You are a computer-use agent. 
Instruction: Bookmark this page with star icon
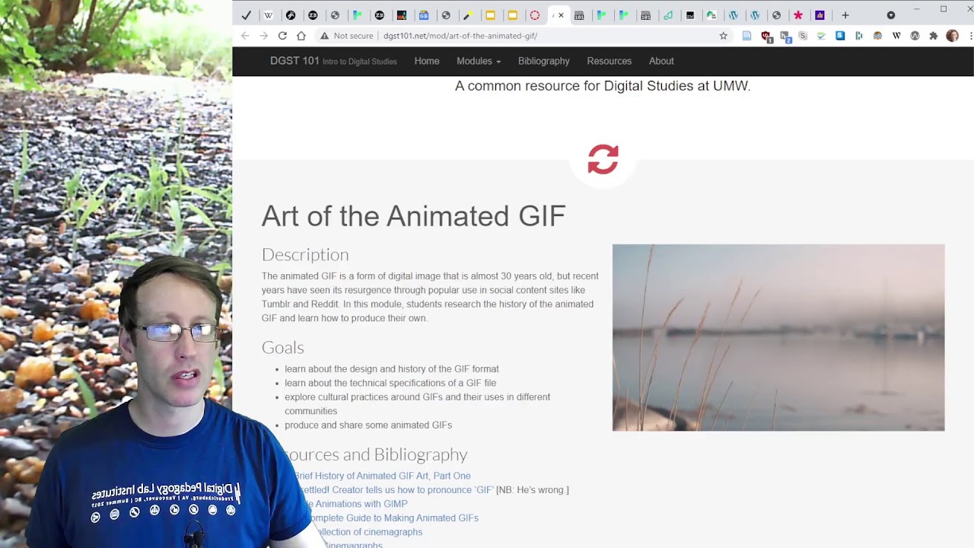pyautogui.click(x=724, y=36)
